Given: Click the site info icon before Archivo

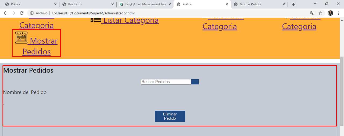Looking at the screenshot, I should (x=32, y=13).
